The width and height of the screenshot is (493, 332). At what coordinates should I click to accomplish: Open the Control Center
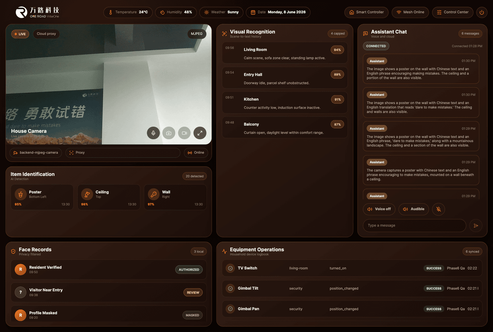tap(452, 12)
